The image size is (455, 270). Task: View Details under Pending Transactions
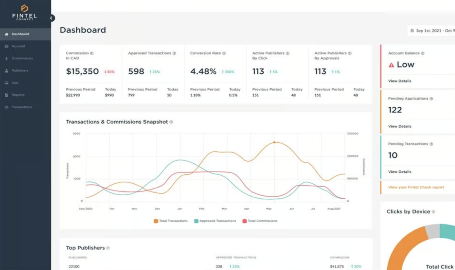[399, 172]
